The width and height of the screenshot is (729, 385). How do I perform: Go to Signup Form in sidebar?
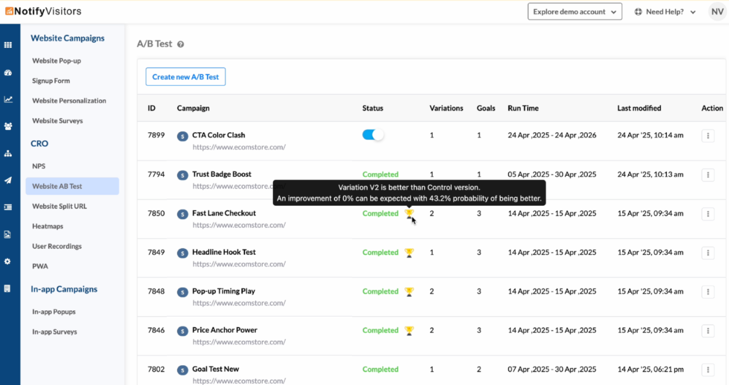pos(51,81)
